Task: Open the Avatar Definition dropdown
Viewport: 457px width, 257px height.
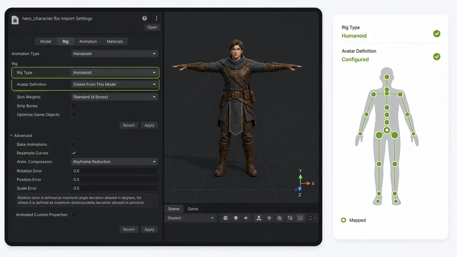Action: point(115,84)
